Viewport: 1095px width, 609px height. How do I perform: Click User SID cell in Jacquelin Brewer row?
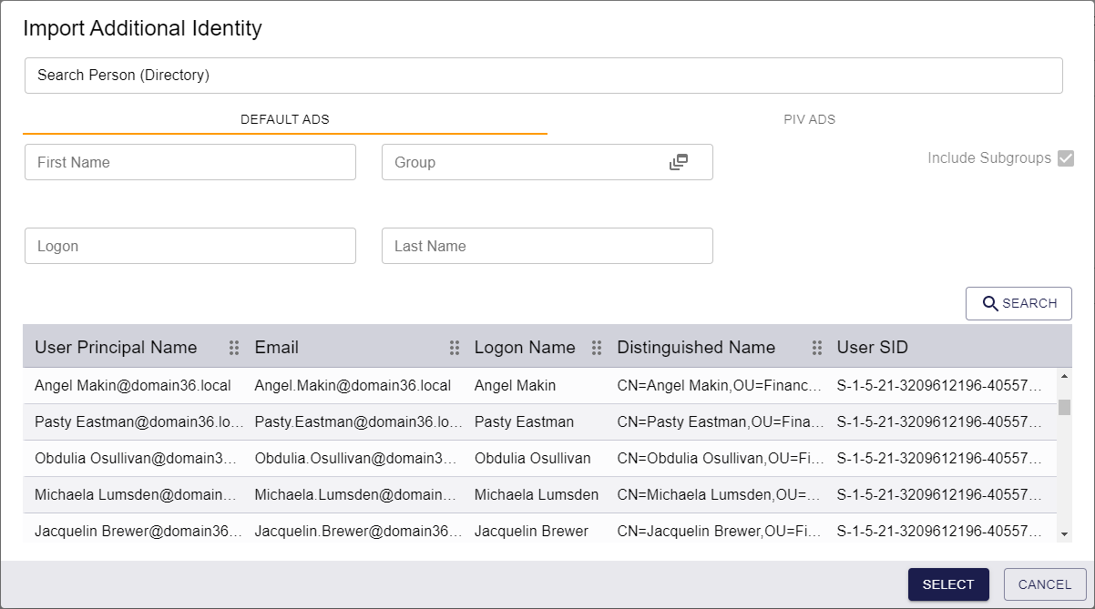(939, 532)
